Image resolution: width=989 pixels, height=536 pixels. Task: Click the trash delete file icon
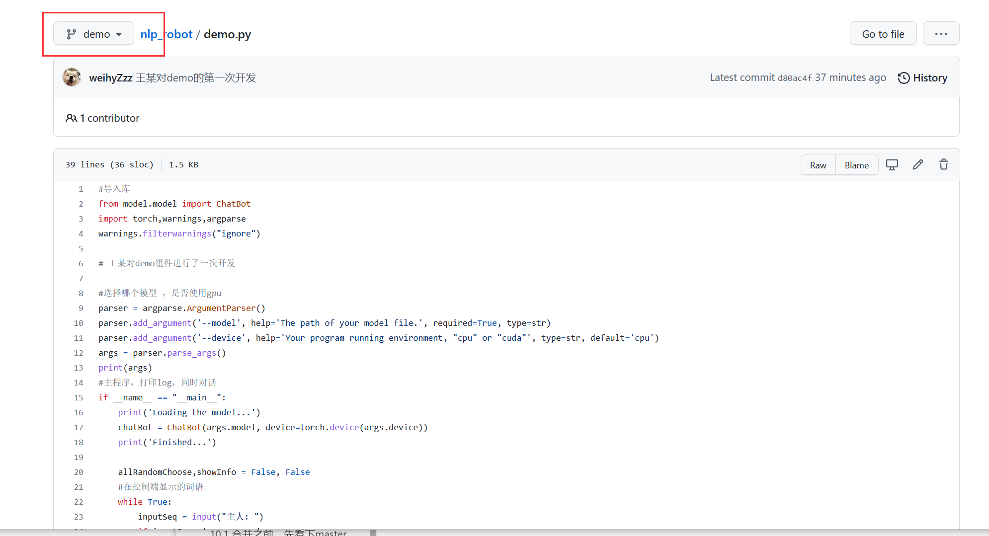(x=943, y=164)
